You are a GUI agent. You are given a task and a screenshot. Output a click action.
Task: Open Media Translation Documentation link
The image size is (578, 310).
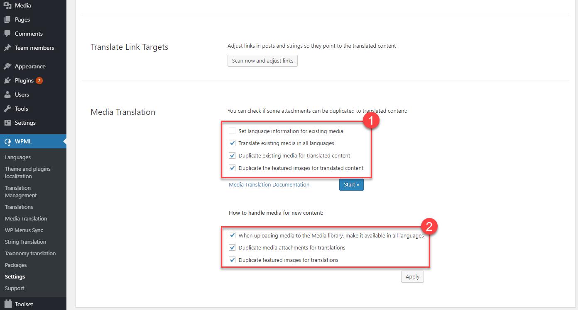coord(269,185)
